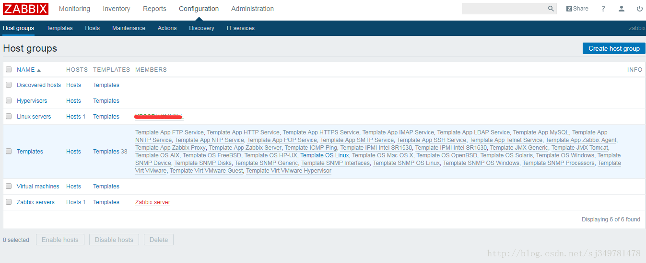646x263 pixels.
Task: Check the Linux servers row checkbox
Action: [9, 116]
